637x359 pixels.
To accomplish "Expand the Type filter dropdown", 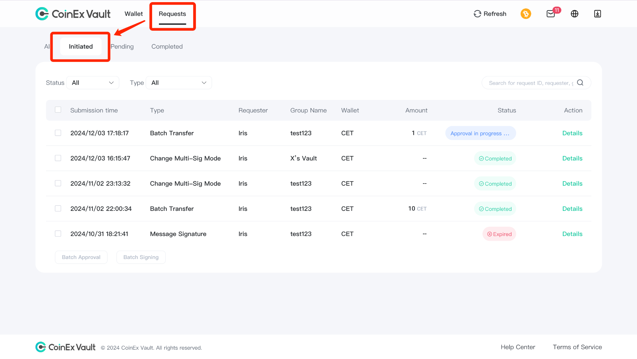I will coord(179,83).
